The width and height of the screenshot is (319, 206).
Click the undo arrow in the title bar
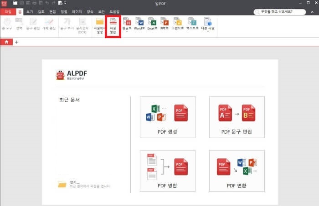47,3
